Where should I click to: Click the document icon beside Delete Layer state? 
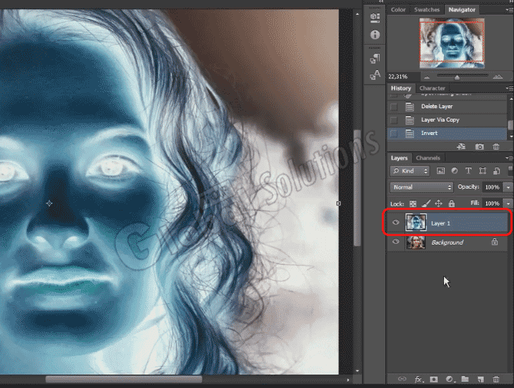tap(409, 107)
